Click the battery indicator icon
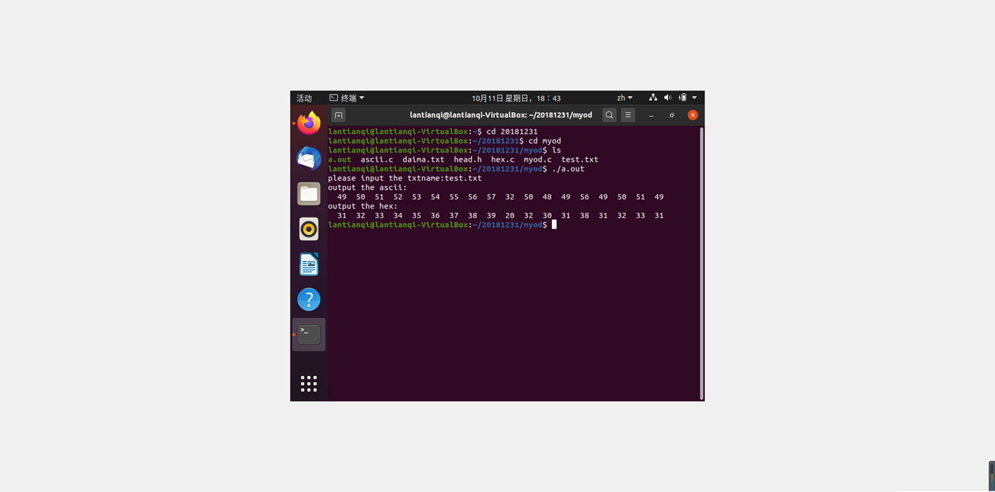The image size is (995, 492). pyautogui.click(x=683, y=98)
